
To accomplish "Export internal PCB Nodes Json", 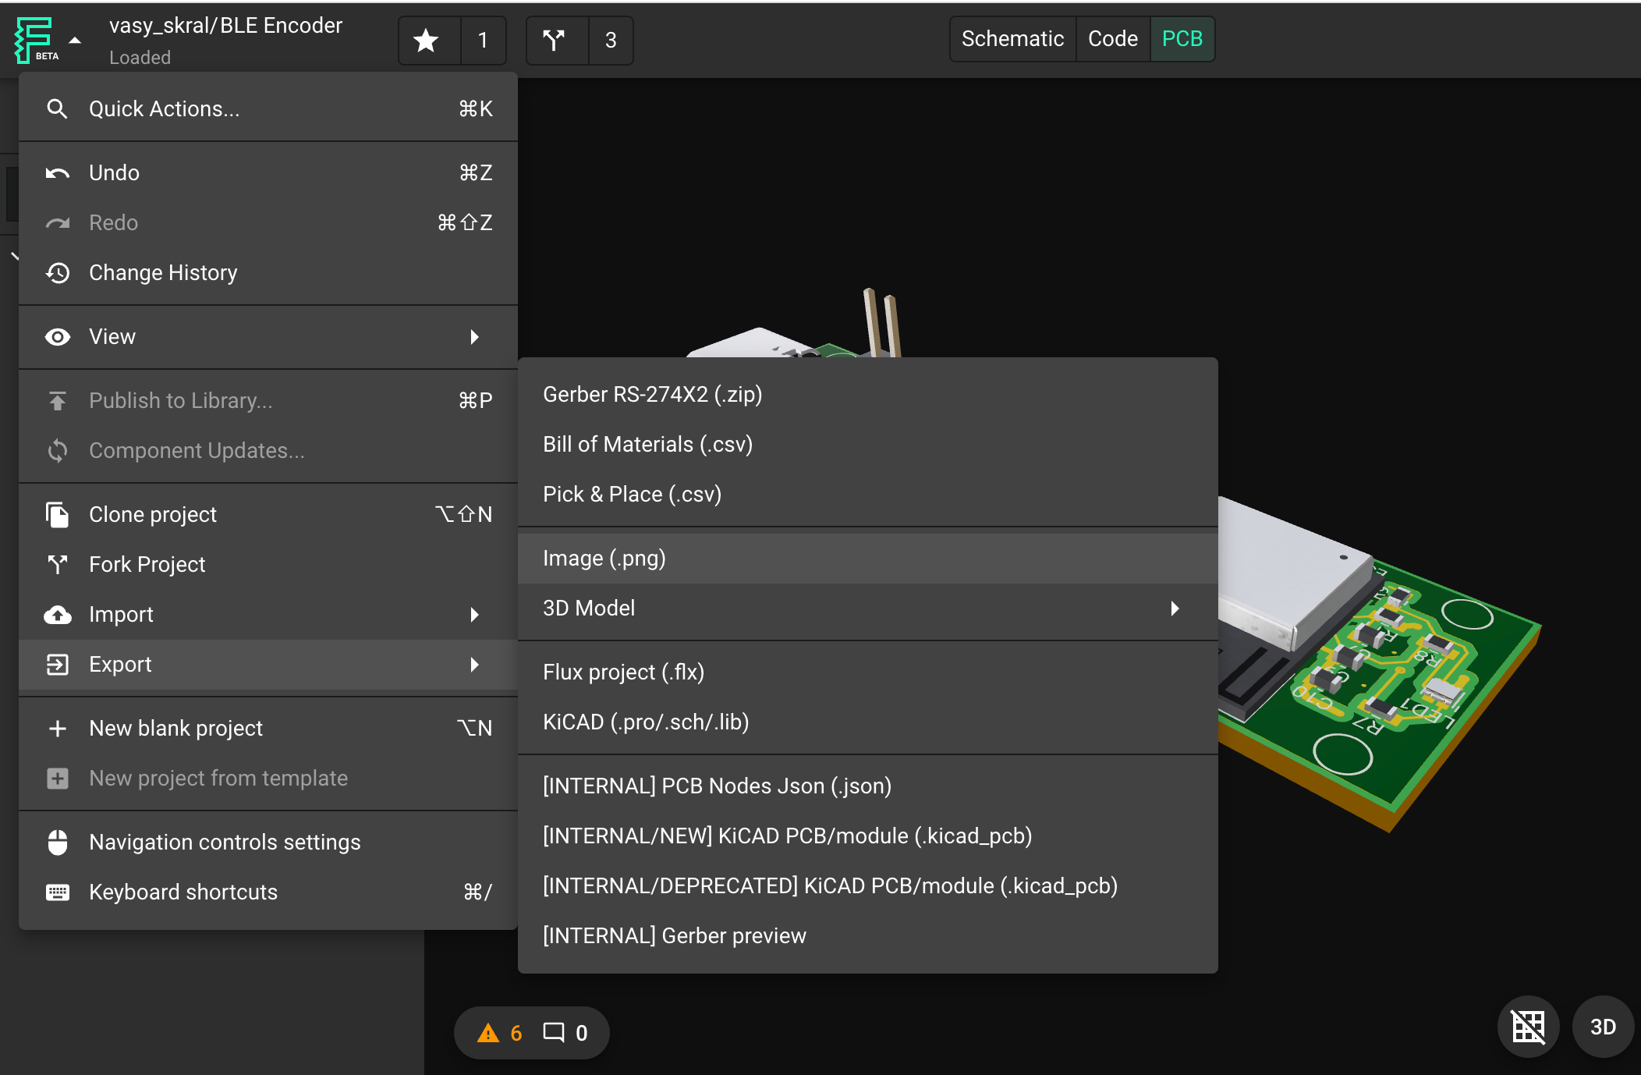I will (867, 786).
